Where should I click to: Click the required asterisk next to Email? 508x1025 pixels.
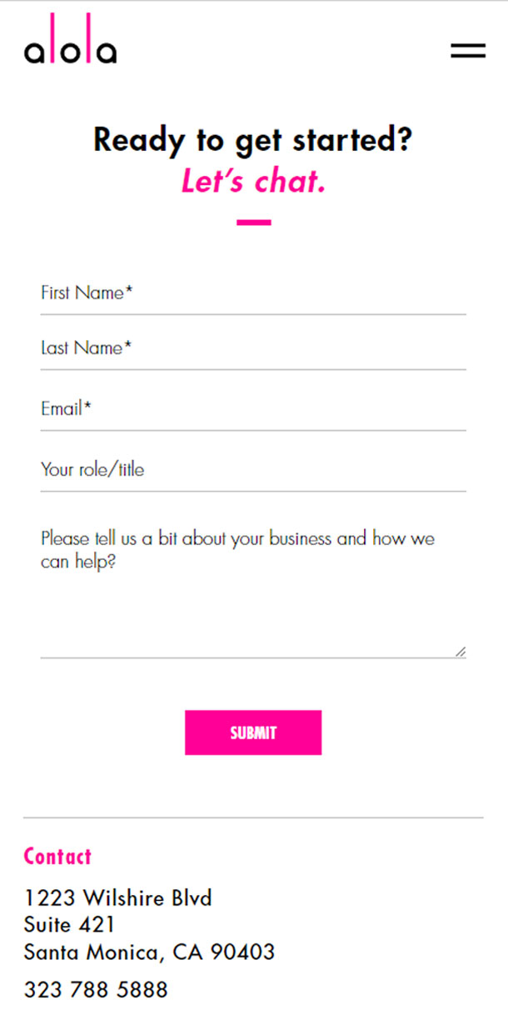point(87,407)
